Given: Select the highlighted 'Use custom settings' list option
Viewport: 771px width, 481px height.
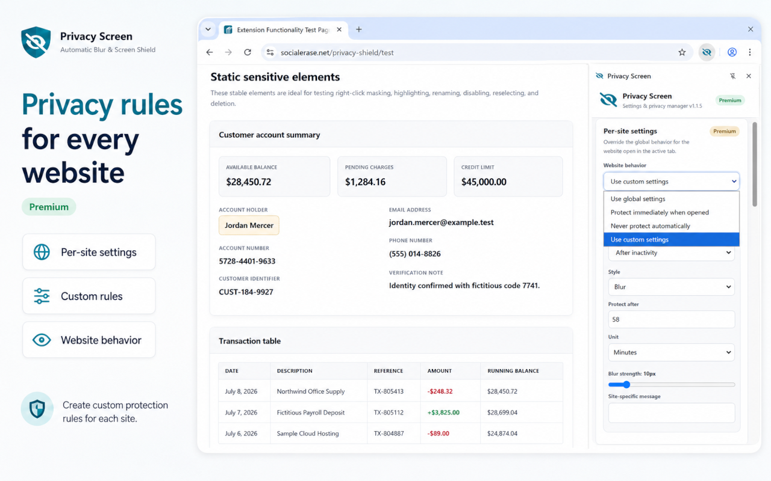Looking at the screenshot, I should pyautogui.click(x=672, y=239).
